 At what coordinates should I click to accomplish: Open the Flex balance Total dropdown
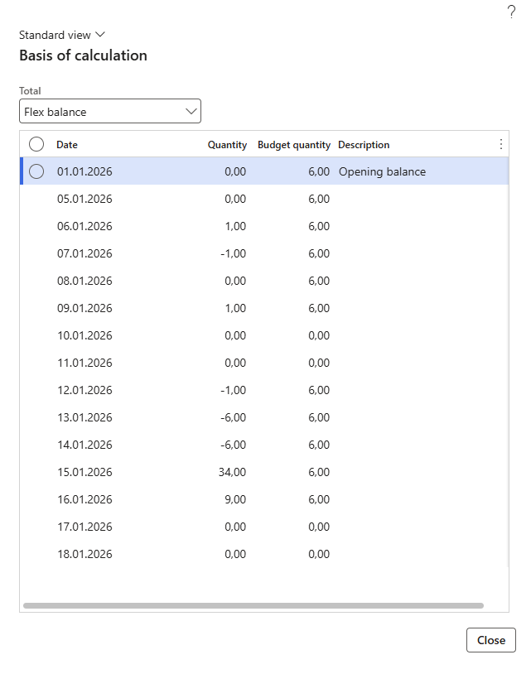pyautogui.click(x=110, y=111)
